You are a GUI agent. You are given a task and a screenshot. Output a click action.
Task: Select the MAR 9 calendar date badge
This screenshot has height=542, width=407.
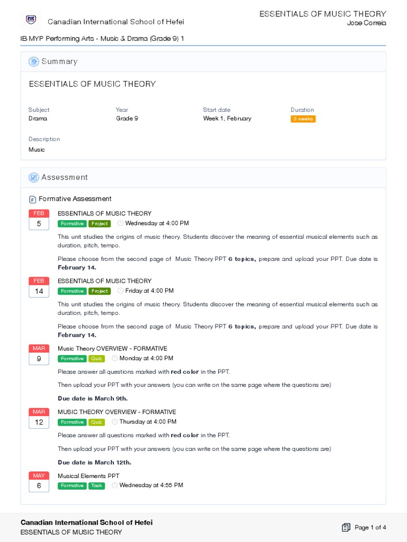pyautogui.click(x=39, y=354)
